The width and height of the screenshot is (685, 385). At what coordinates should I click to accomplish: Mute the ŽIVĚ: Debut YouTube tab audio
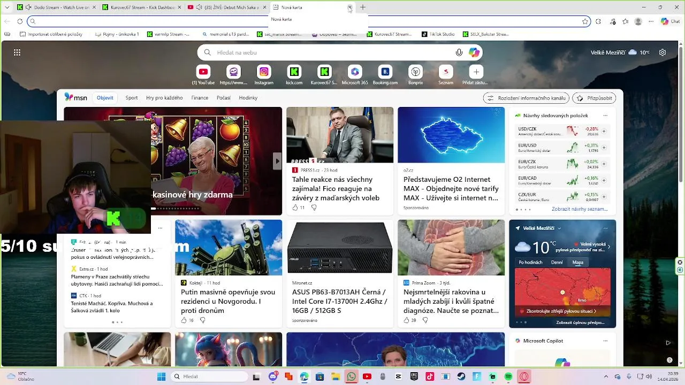pos(199,7)
